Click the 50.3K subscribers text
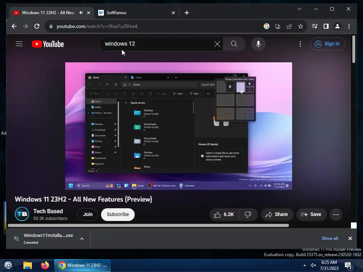363x272 pixels. tap(50, 219)
